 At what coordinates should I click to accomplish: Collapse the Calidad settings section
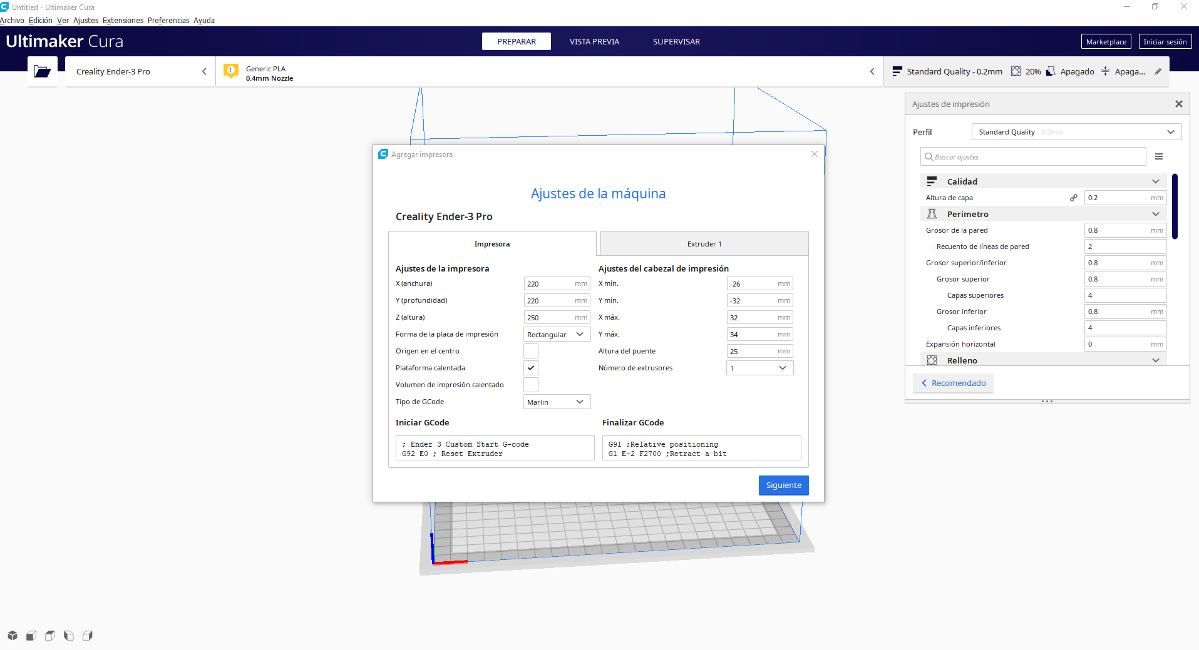1156,181
